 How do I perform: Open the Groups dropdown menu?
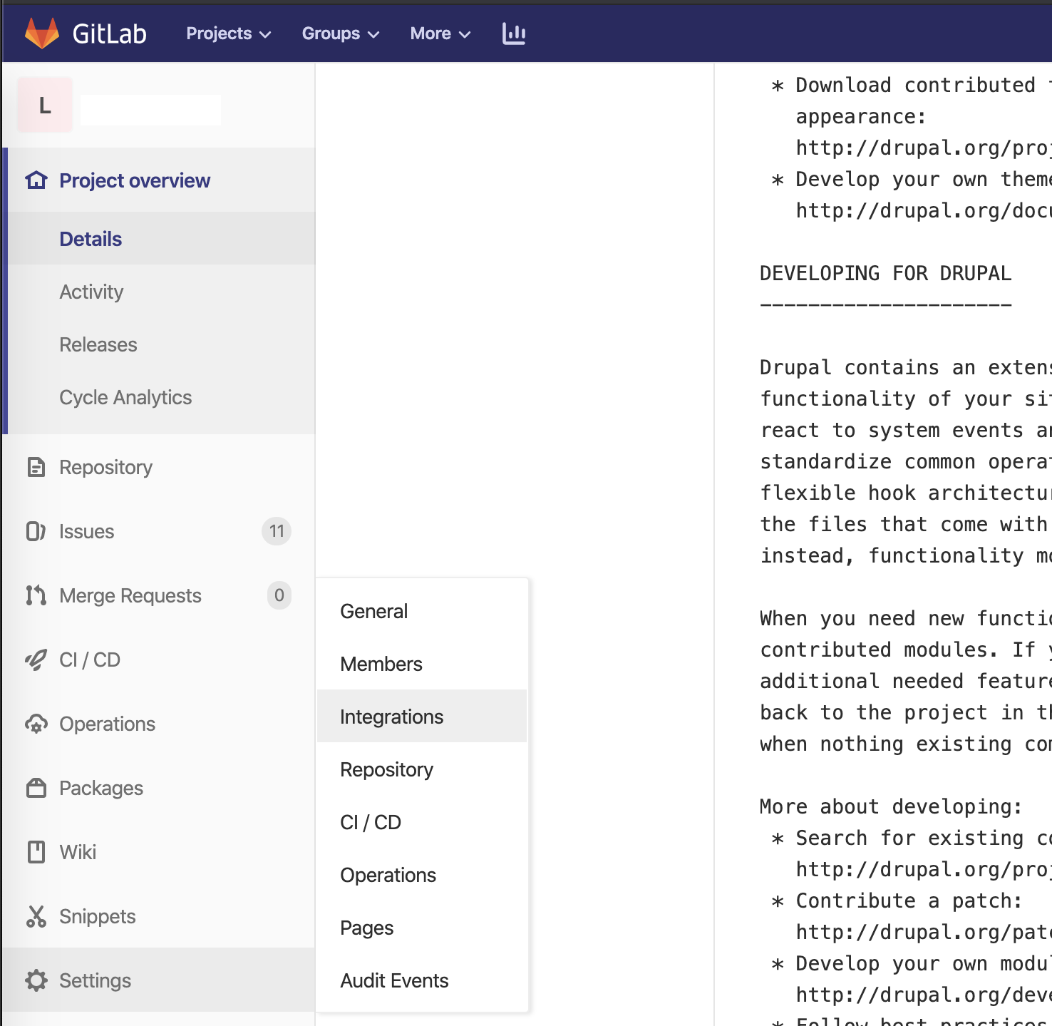tap(340, 34)
